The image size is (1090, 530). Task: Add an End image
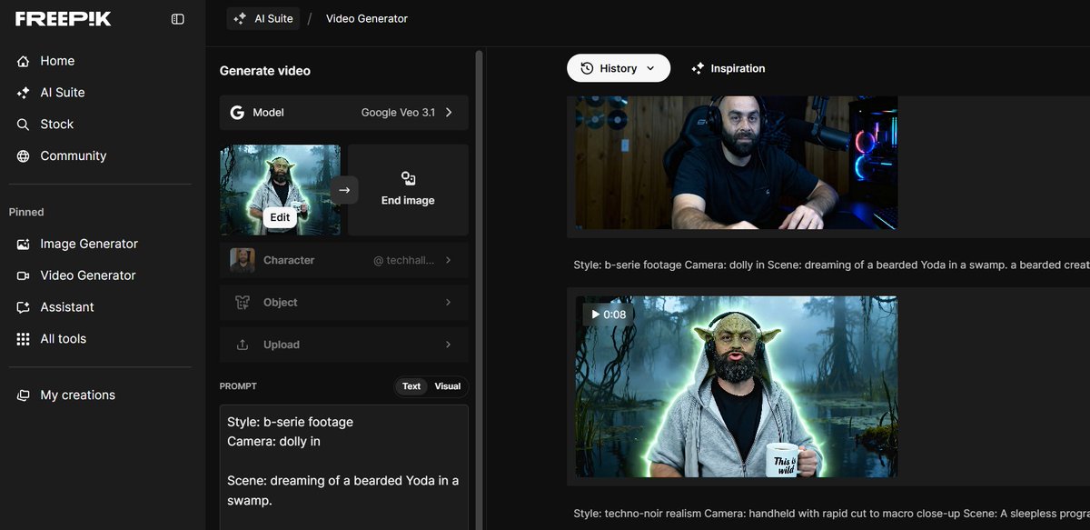(408, 190)
